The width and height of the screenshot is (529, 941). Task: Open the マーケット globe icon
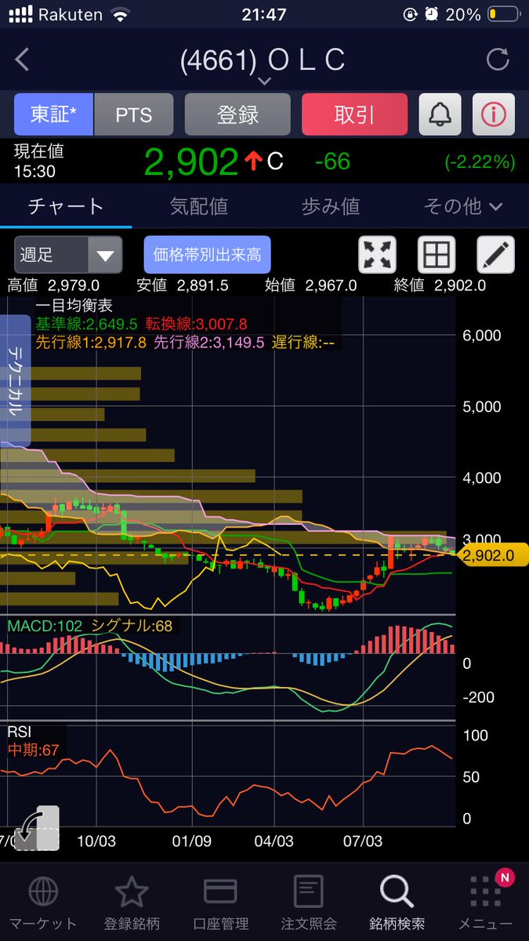click(x=42, y=892)
